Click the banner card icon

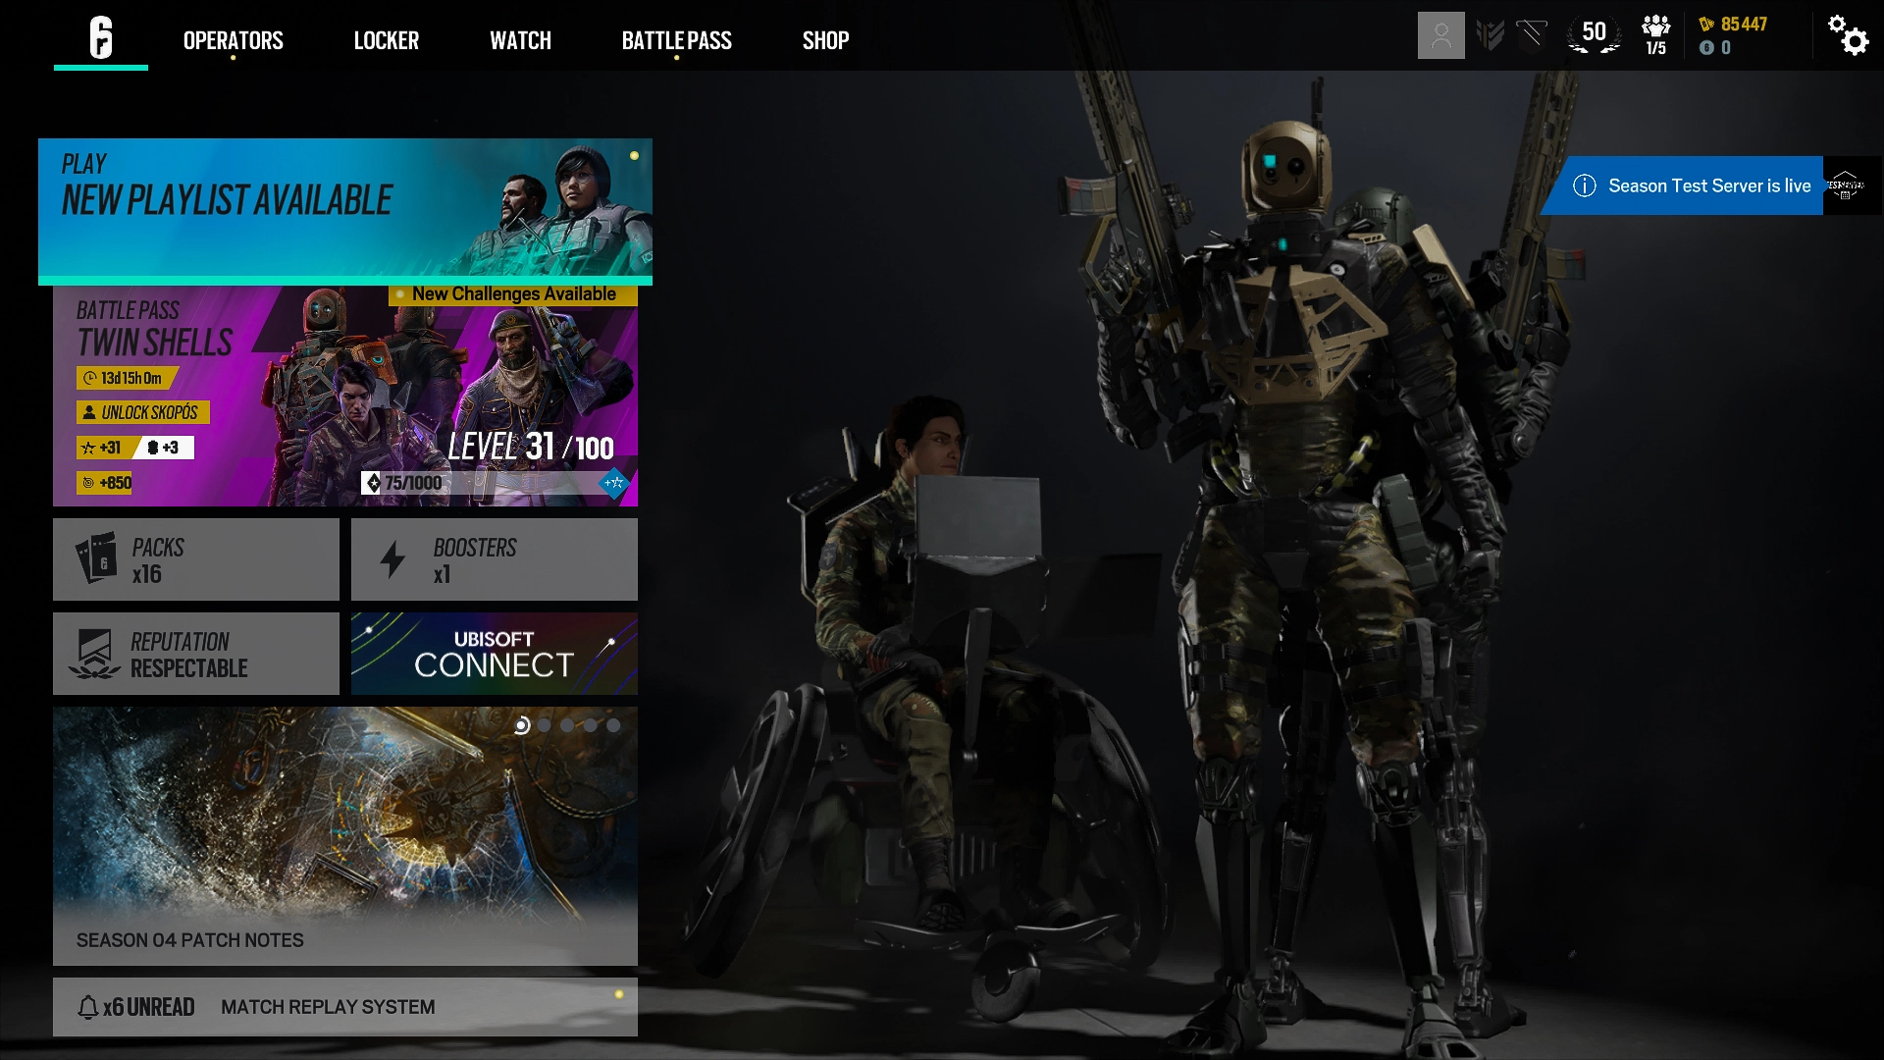coord(1531,35)
